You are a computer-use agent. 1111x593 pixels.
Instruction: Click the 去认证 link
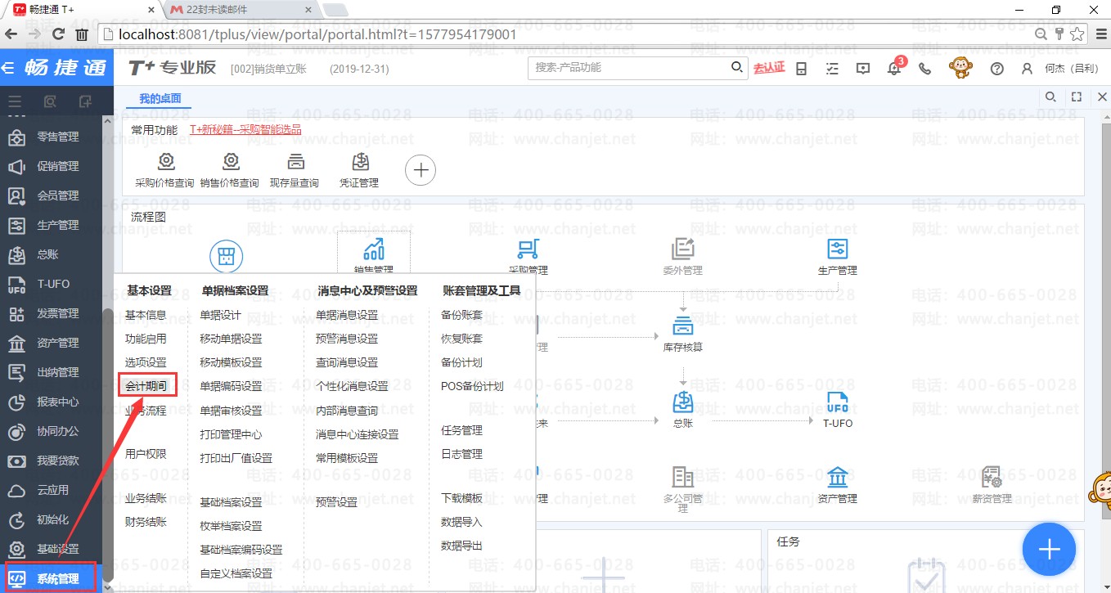tap(768, 68)
